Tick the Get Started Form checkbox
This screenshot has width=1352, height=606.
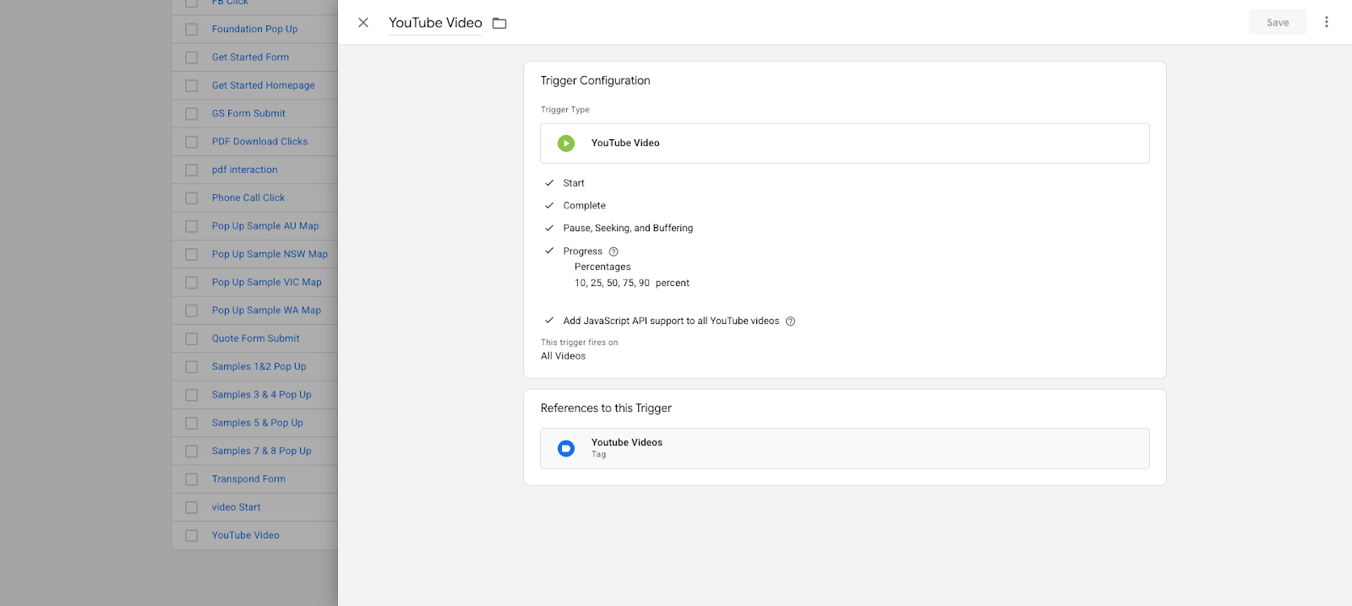click(x=192, y=57)
